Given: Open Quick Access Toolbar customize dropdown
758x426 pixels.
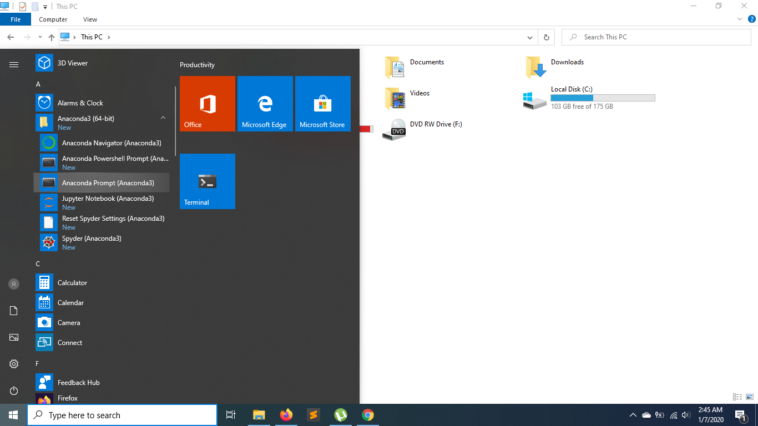Looking at the screenshot, I should coord(46,7).
